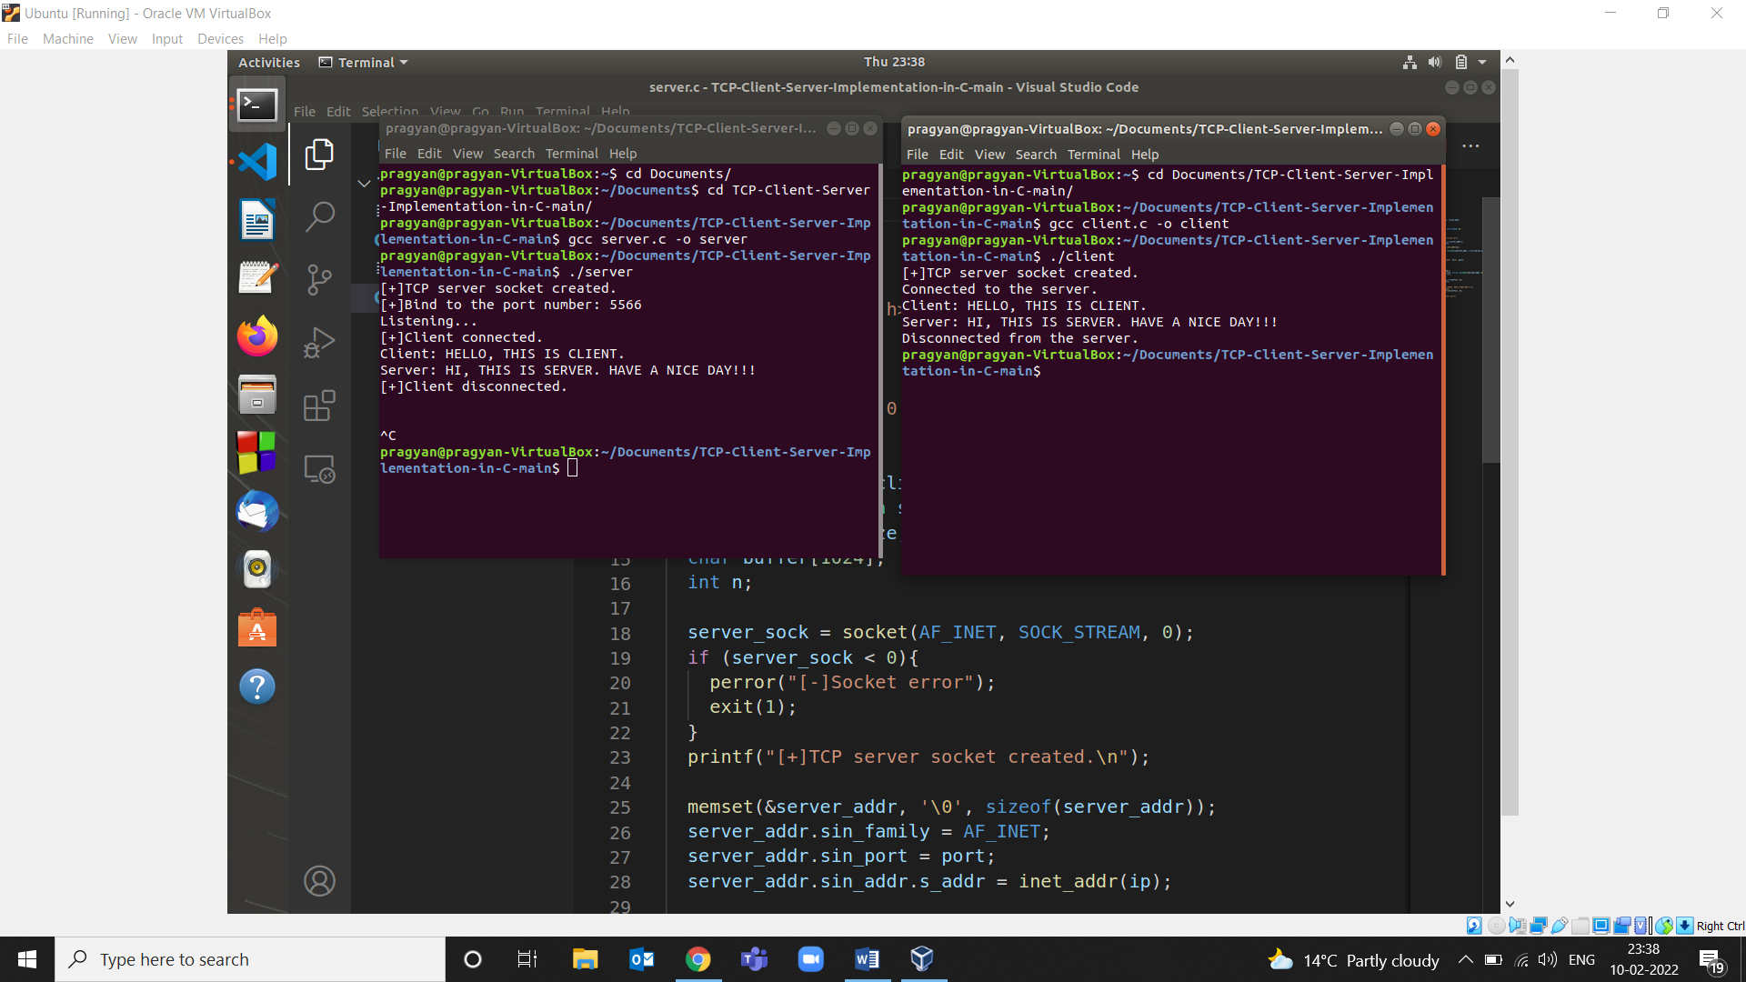The height and width of the screenshot is (982, 1746).
Task: Open Thunderbird Mail from the Ubuntu dock
Action: (256, 512)
